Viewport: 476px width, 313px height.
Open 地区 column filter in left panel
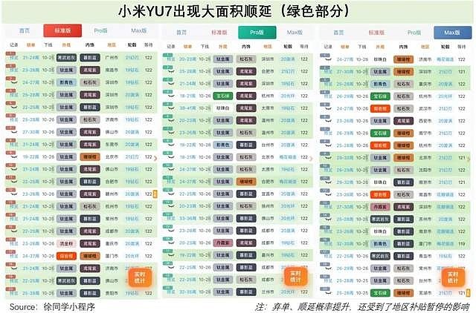pyautogui.click(x=112, y=45)
